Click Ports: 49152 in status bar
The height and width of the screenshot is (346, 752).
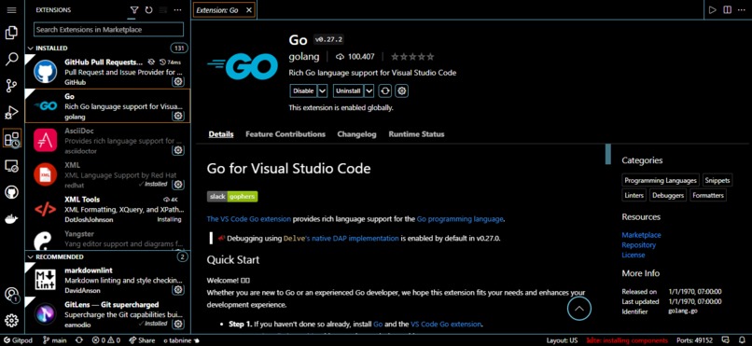coord(694,340)
